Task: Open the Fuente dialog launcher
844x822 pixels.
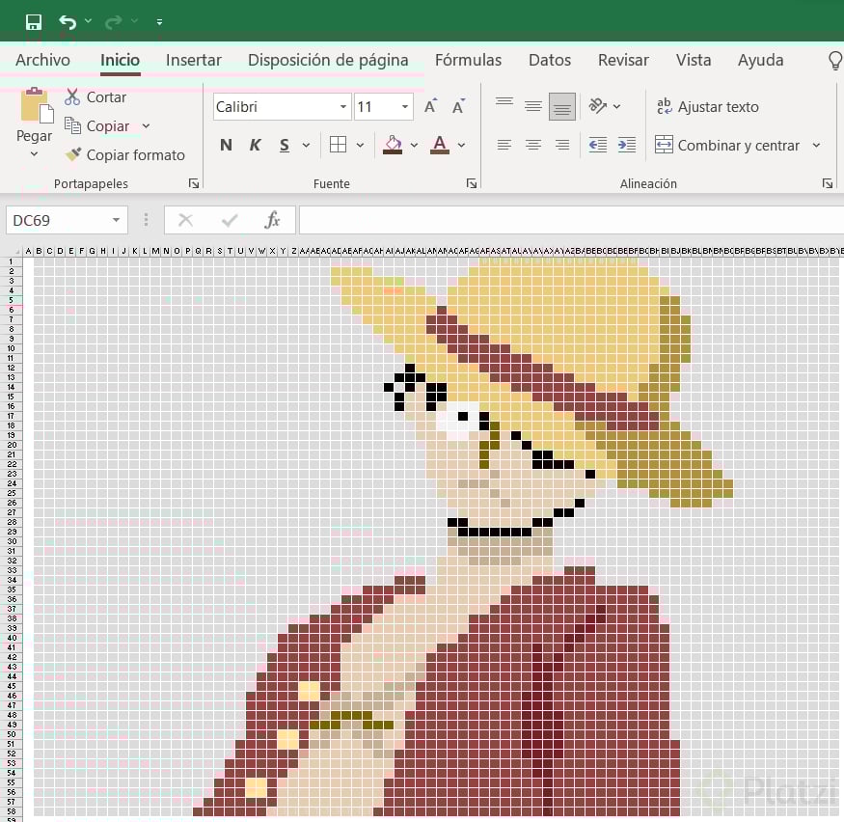Action: [472, 183]
